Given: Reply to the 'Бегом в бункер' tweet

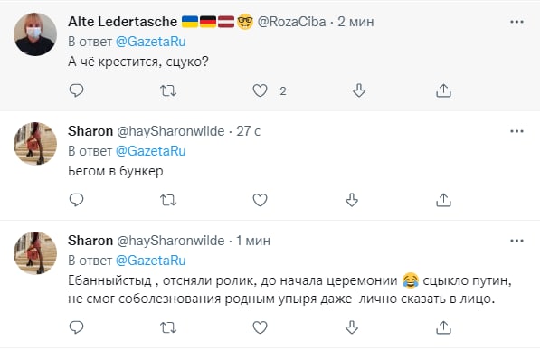Looking at the screenshot, I should point(77,200).
